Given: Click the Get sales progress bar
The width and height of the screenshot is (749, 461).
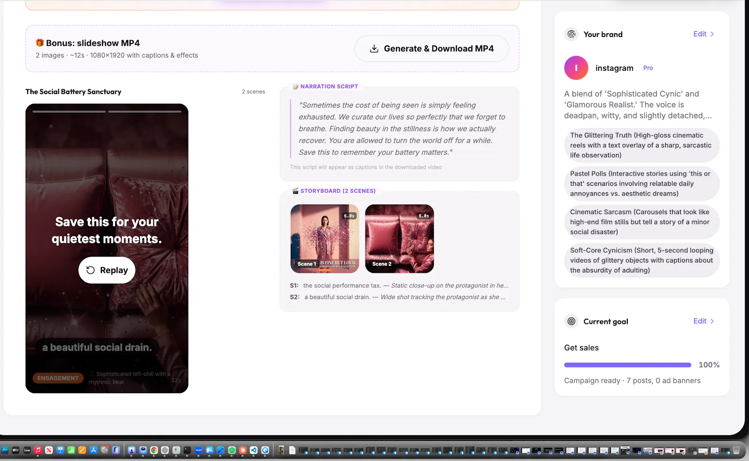Looking at the screenshot, I should [x=628, y=365].
